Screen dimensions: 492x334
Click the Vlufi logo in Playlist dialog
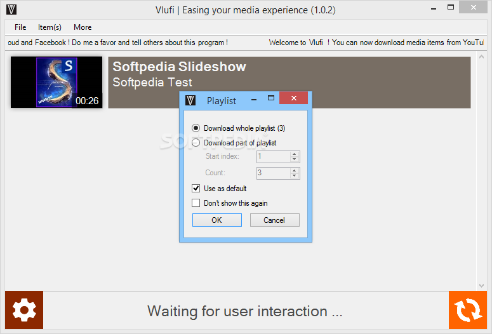coord(190,100)
